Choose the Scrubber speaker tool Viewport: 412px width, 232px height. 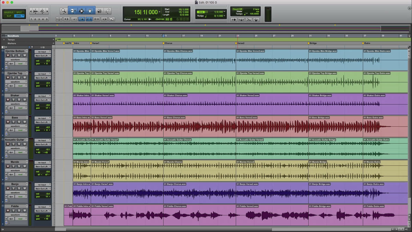pyautogui.click(x=99, y=11)
